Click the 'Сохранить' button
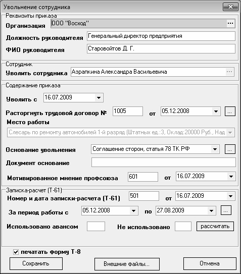 pyautogui.click(x=36, y=263)
